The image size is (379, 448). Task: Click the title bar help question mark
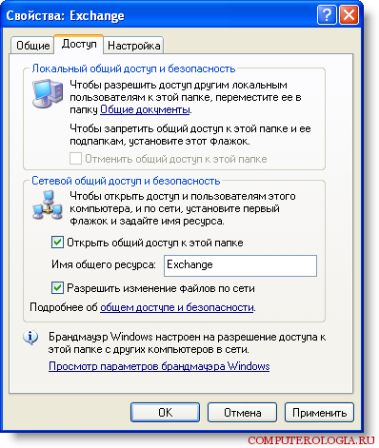pyautogui.click(x=327, y=14)
